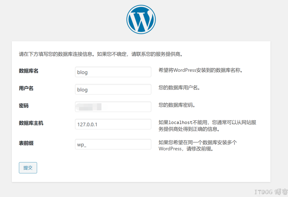The height and width of the screenshot is (197, 288).
Task: Focus the 用户名 input field
Action: (113, 89)
